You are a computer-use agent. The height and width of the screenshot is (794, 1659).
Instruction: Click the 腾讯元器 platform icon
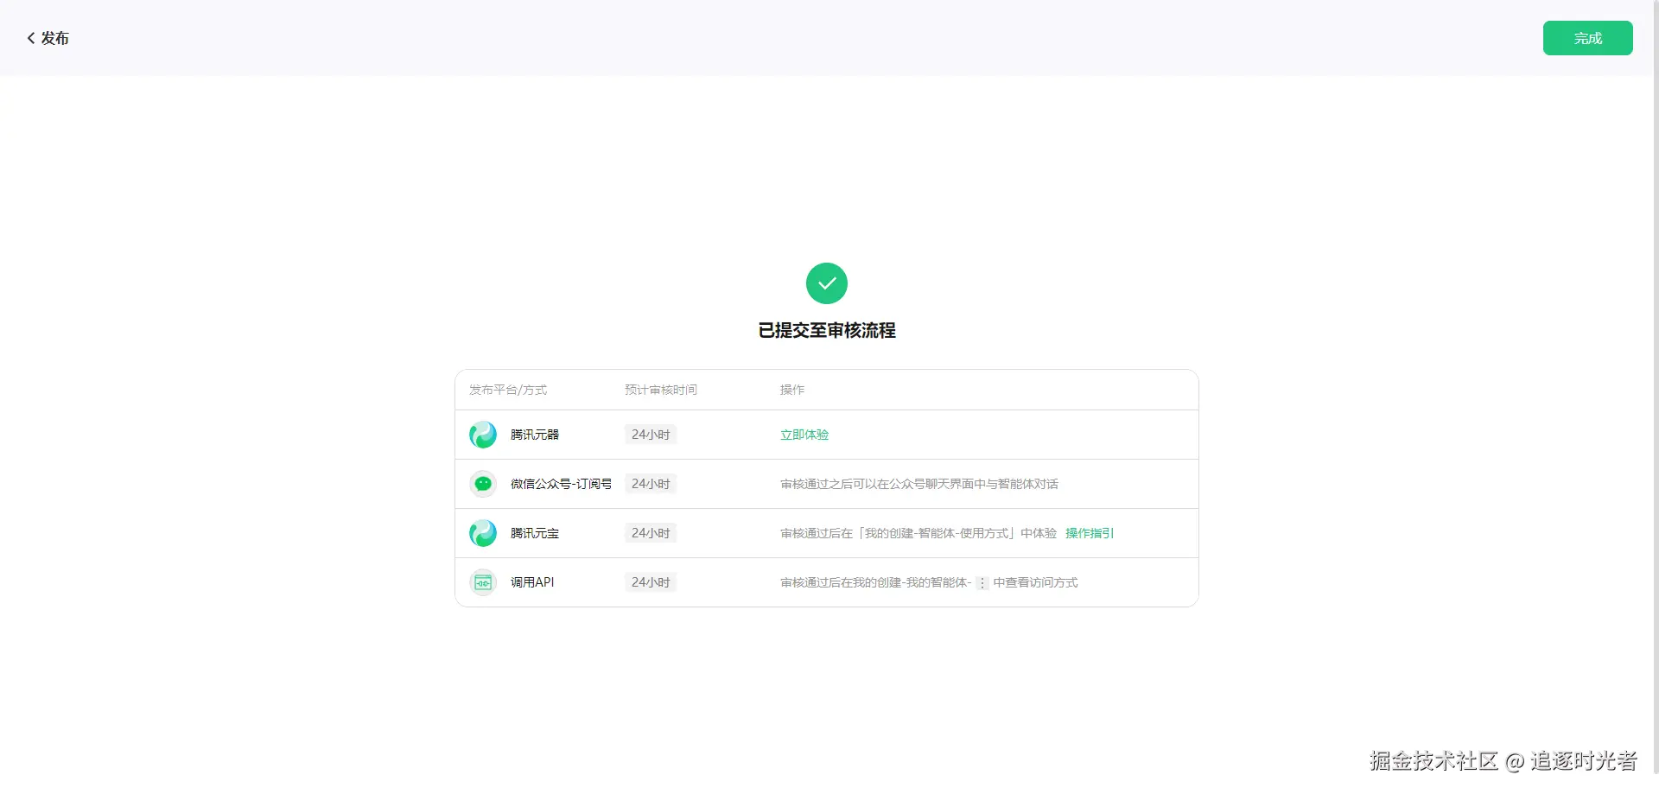pyautogui.click(x=483, y=435)
